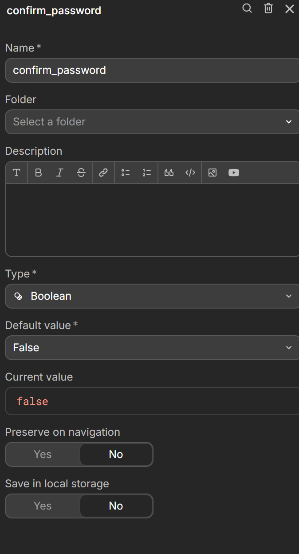Open text style options in description
This screenshot has height=554, width=299.
(16, 173)
